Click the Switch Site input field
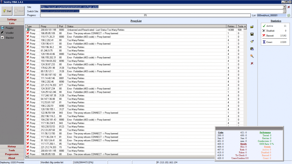Viewport: 292px width, 164px height. [161, 11]
